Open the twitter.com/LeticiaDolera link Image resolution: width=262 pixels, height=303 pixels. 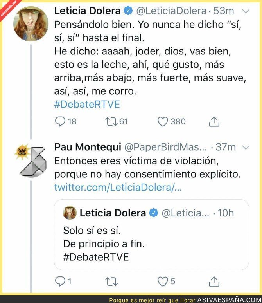click(x=118, y=187)
